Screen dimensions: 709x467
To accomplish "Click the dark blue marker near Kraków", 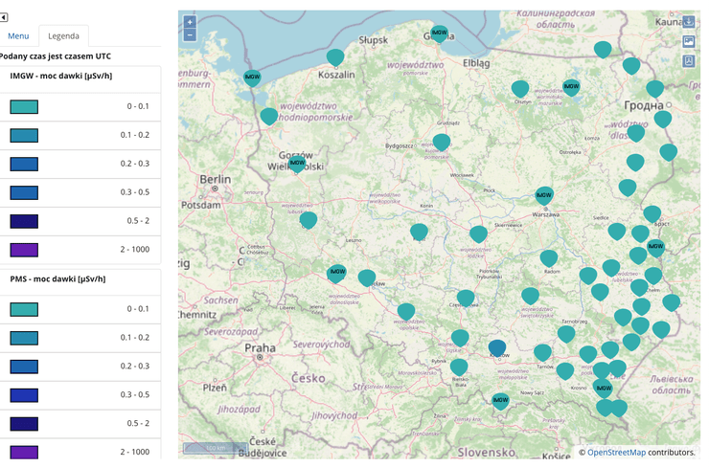I will tap(496, 347).
